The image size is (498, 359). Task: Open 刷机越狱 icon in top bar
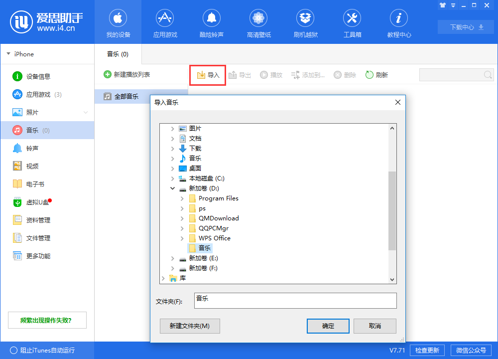coord(305,19)
